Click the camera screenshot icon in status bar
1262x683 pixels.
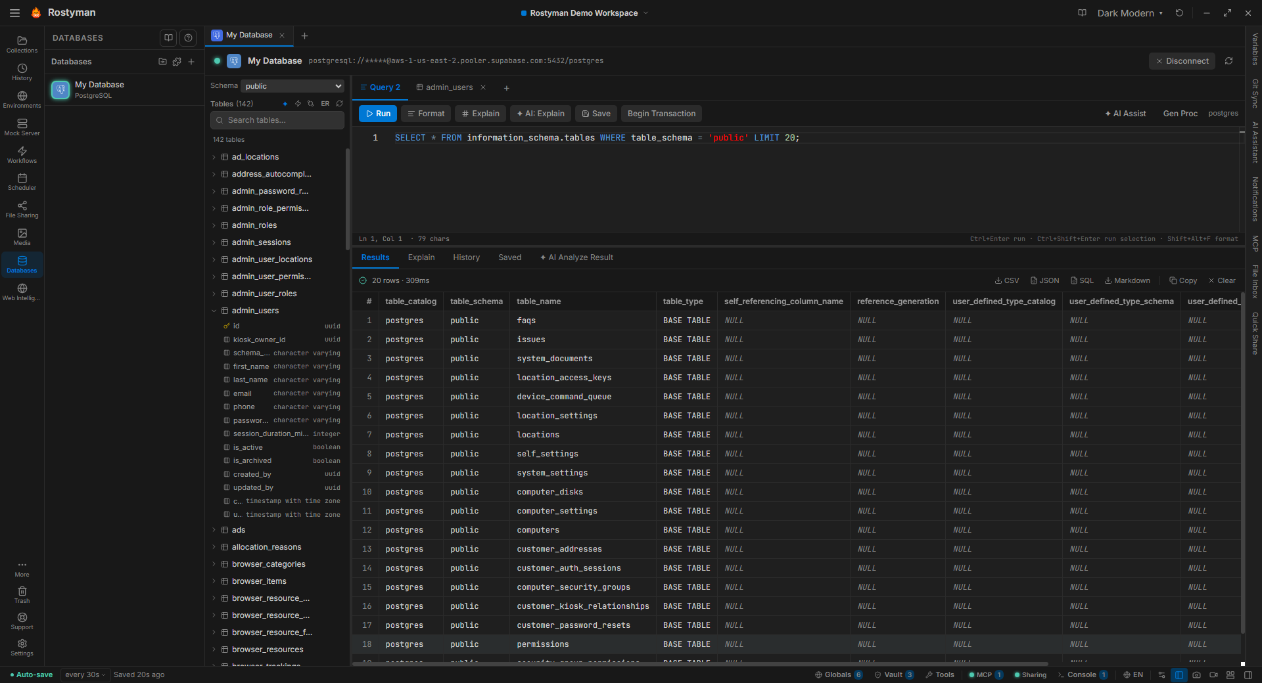[1196, 675]
